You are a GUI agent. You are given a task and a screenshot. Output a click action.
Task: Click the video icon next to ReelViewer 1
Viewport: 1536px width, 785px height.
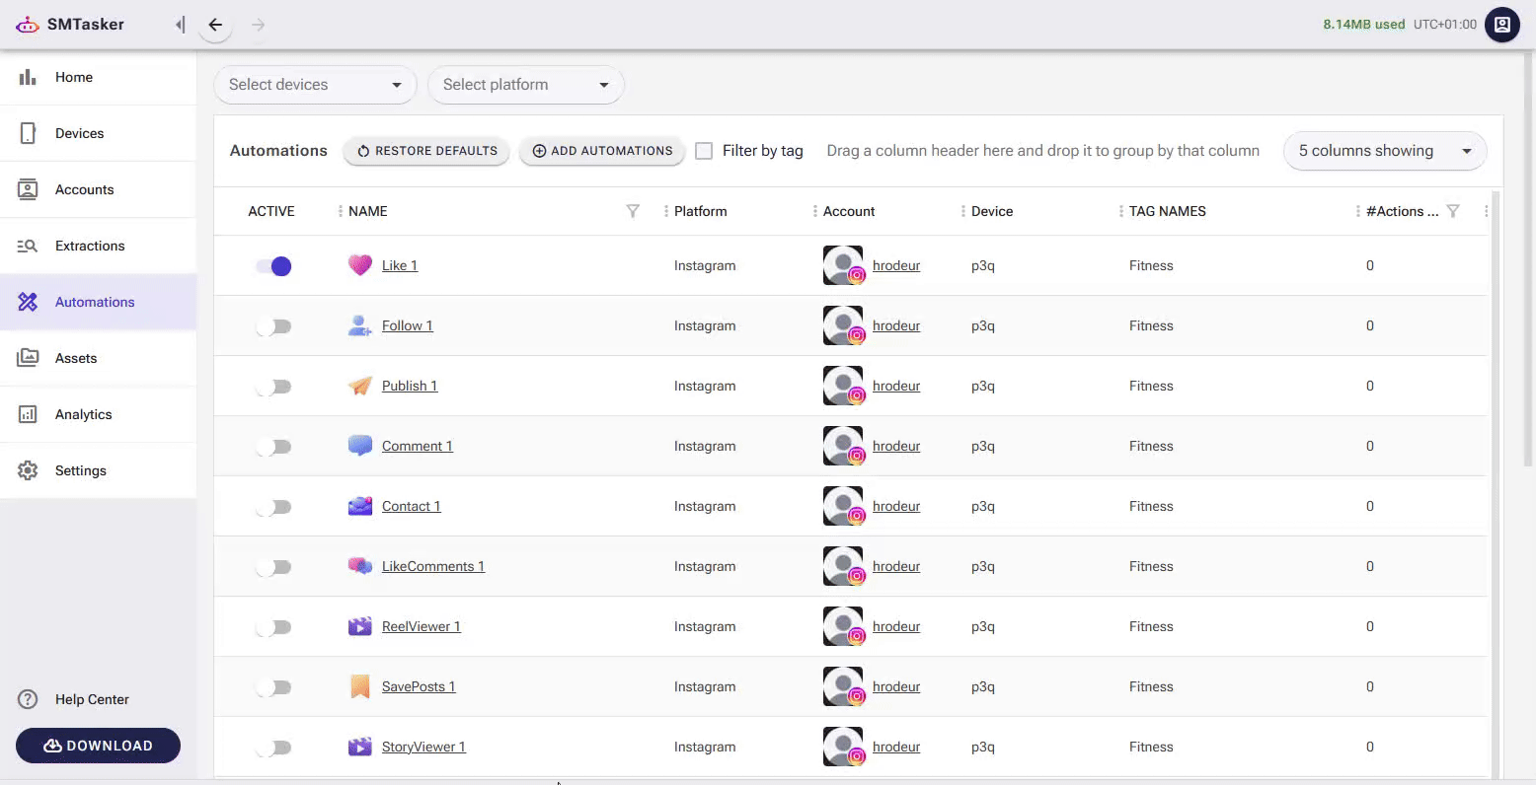click(360, 626)
